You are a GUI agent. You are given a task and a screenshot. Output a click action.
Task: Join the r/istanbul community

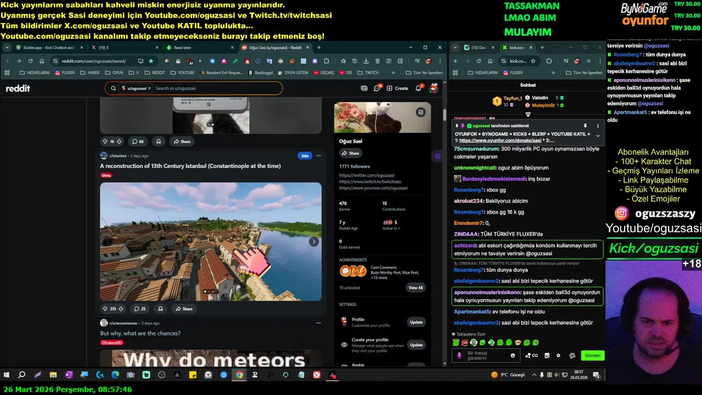coord(304,156)
